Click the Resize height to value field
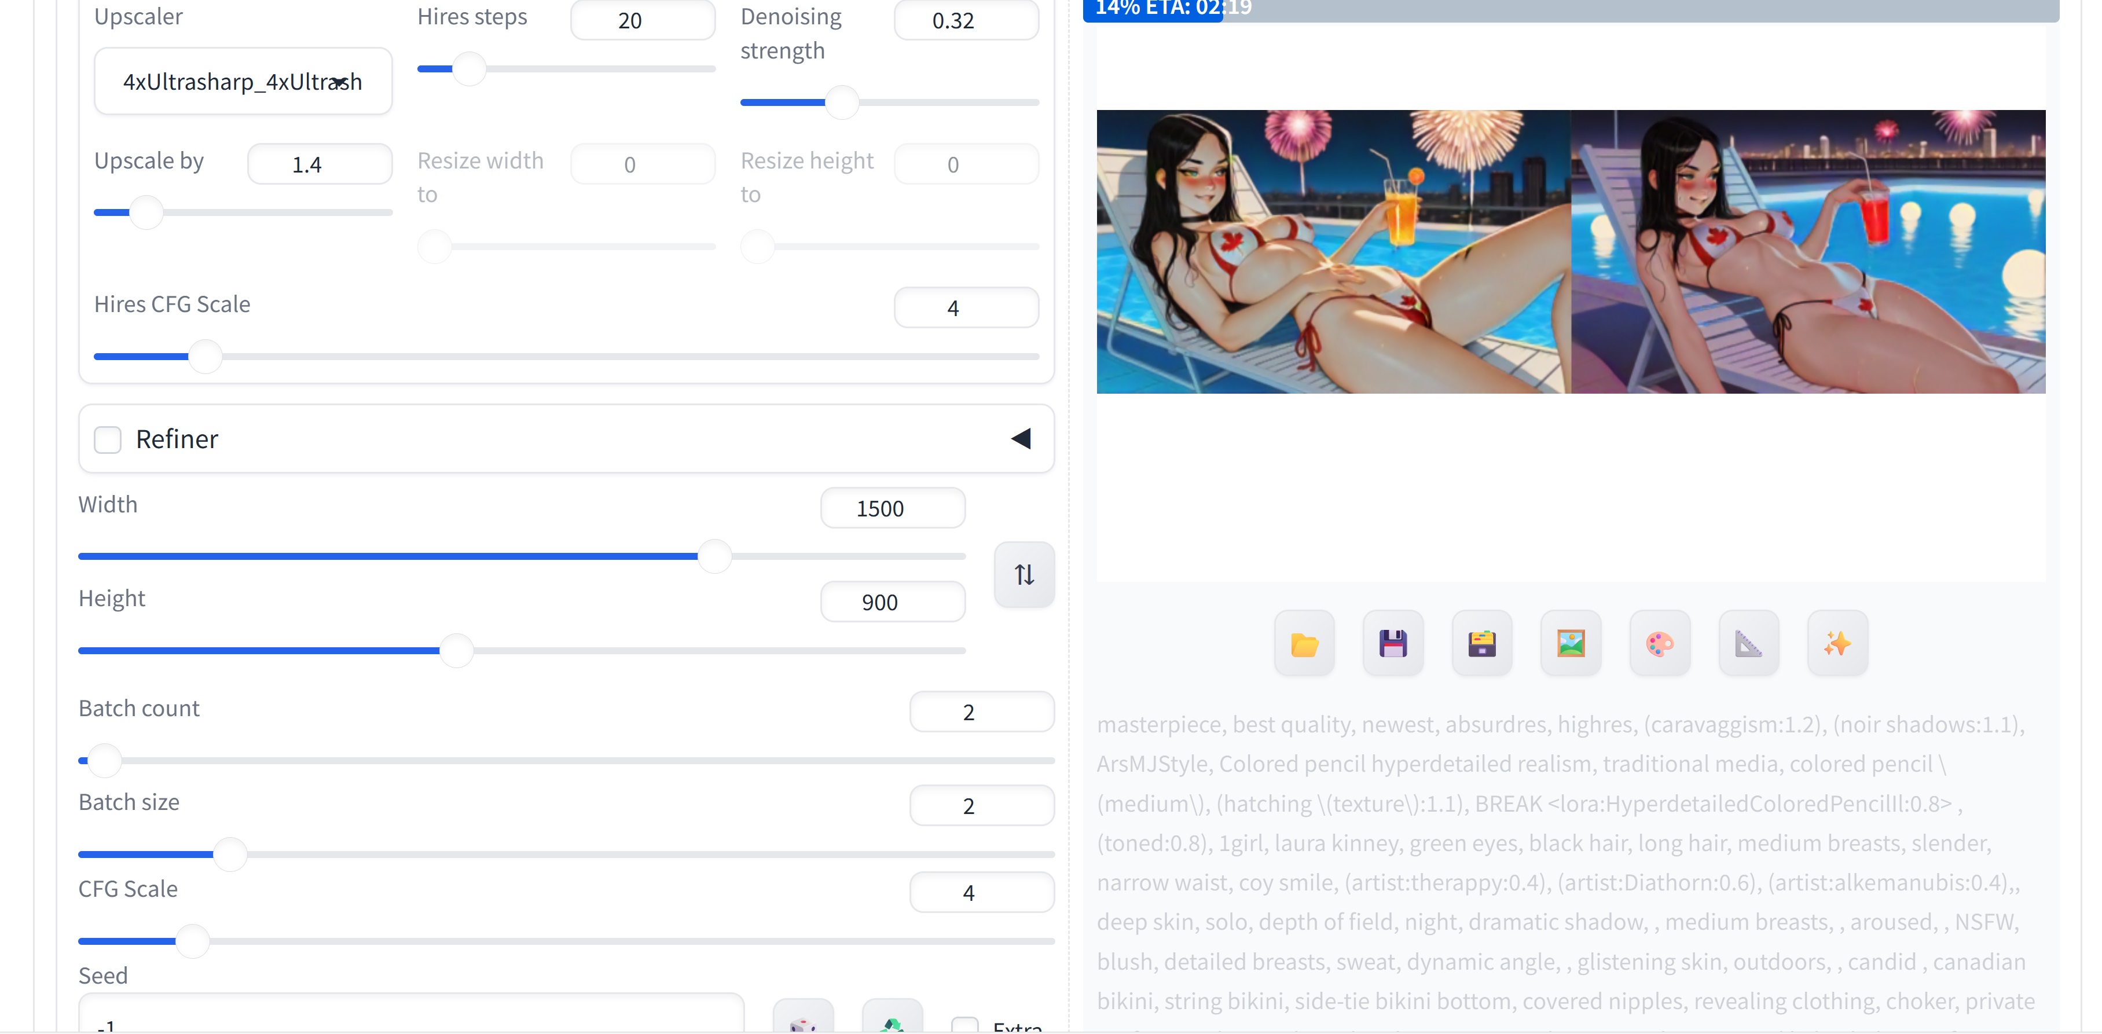This screenshot has height=1034, width=2102. (966, 164)
